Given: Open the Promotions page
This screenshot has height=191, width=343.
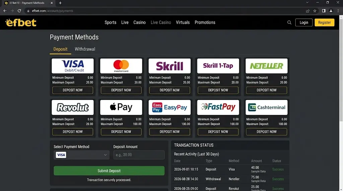Looking at the screenshot, I should (x=205, y=22).
